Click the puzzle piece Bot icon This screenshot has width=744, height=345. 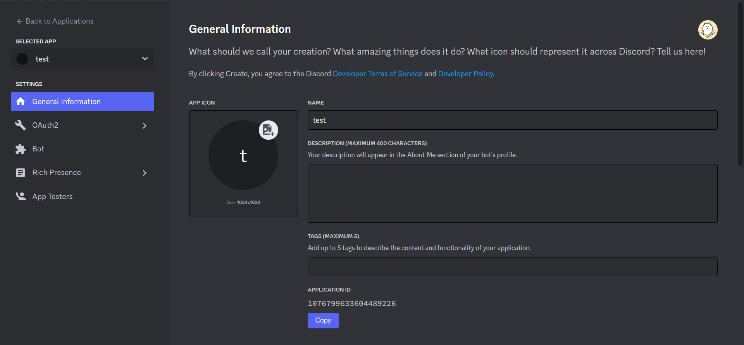pyautogui.click(x=21, y=149)
